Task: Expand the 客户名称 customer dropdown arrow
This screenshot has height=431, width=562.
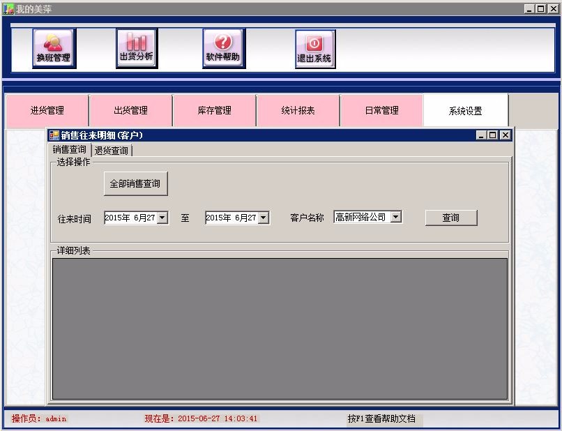Action: coord(395,217)
